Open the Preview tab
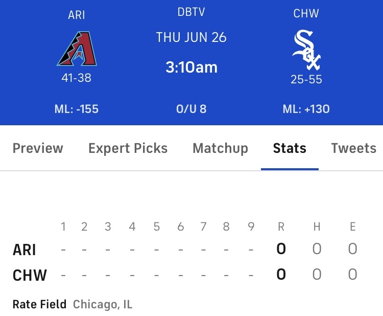This screenshot has width=383, height=316. pyautogui.click(x=38, y=148)
